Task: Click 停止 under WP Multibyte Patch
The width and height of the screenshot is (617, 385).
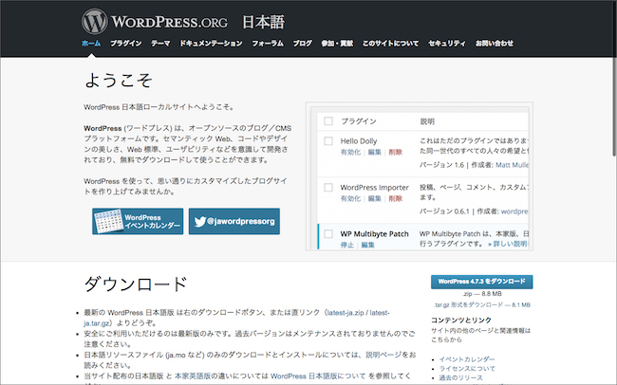Action: tap(347, 245)
